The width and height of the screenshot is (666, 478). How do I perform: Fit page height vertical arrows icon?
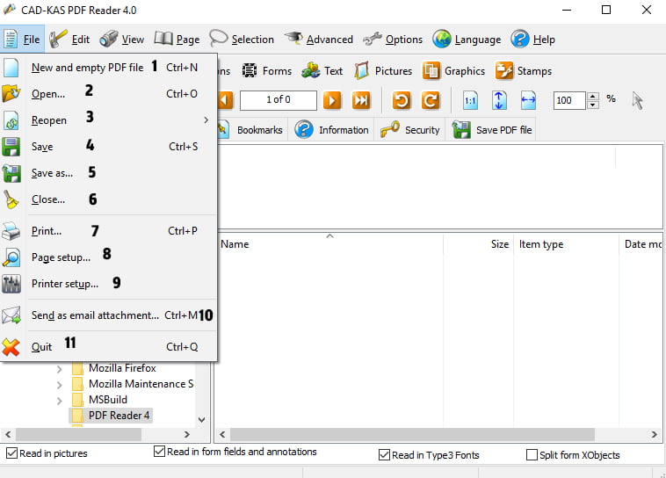tap(499, 101)
